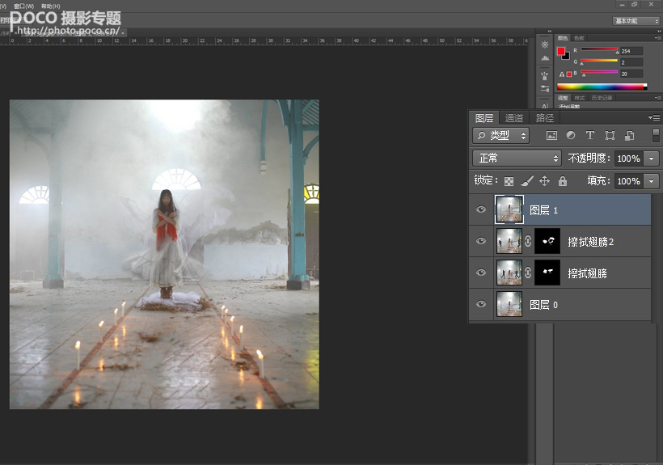Switch to the 图层 tab

coord(484,118)
